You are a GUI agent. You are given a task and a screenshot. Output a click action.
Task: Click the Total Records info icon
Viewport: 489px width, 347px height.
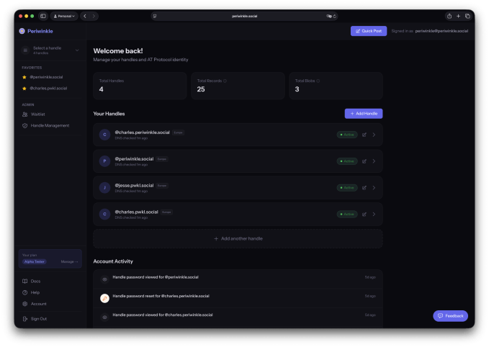click(x=225, y=81)
